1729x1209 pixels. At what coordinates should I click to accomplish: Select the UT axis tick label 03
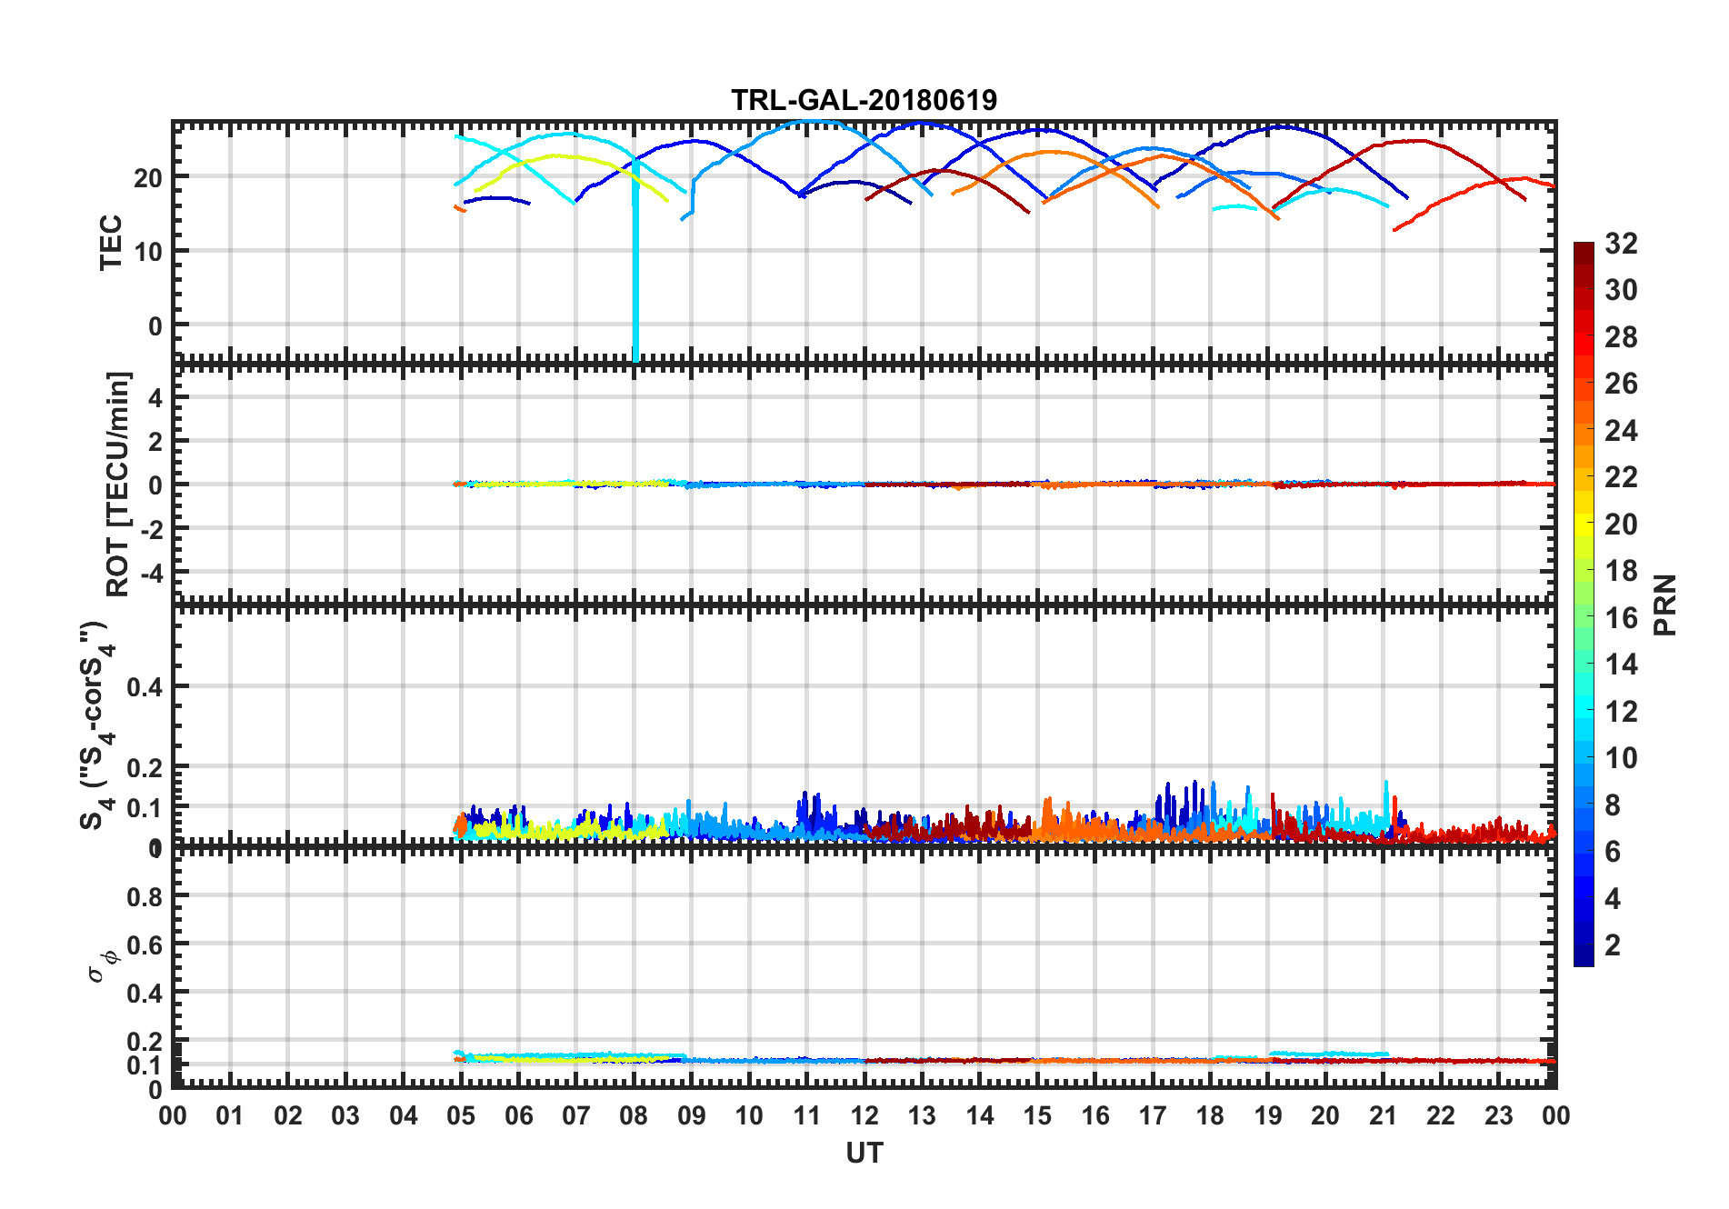tap(345, 1116)
